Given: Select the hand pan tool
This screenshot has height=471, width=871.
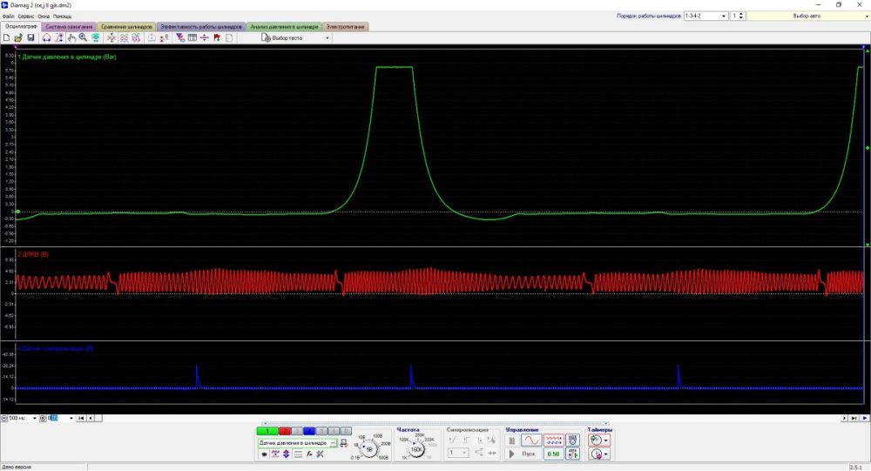Looking at the screenshot, I should click(x=71, y=38).
